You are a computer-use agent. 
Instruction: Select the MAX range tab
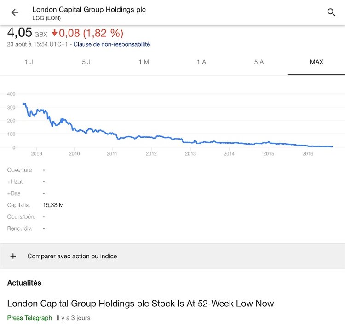316,62
